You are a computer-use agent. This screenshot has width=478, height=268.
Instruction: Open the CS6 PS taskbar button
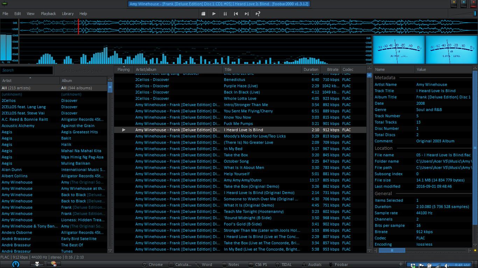click(x=258, y=265)
